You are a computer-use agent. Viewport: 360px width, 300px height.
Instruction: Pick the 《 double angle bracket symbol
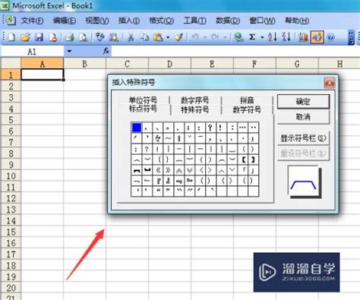coord(159,170)
